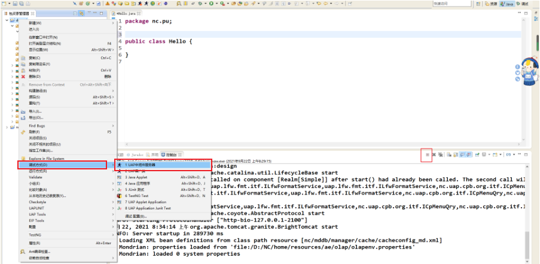Image resolution: width=540 pixels, height=264 pixels.
Task: Expand the UAPUNIT submenu
Action: (67, 208)
